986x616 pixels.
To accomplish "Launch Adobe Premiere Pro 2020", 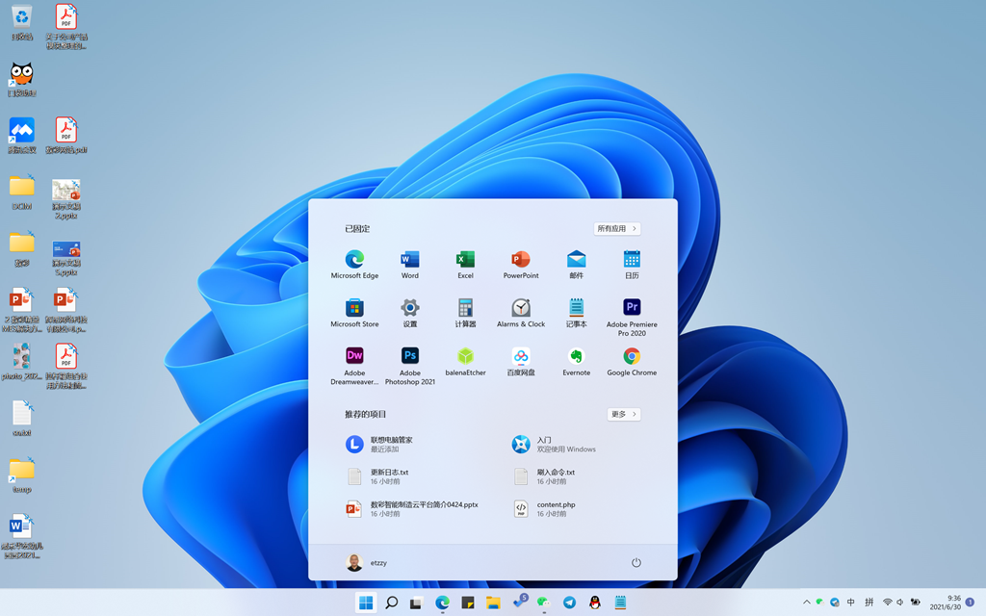I will (x=632, y=317).
